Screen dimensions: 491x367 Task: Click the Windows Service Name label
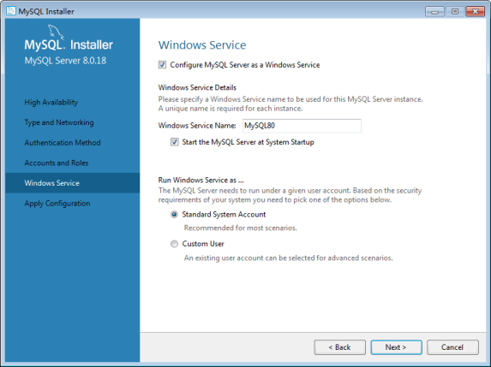[197, 126]
